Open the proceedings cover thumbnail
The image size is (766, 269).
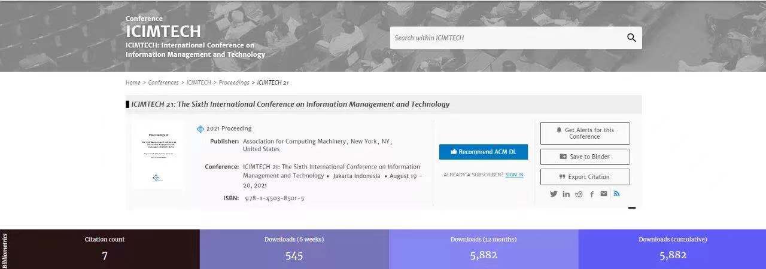(158, 155)
